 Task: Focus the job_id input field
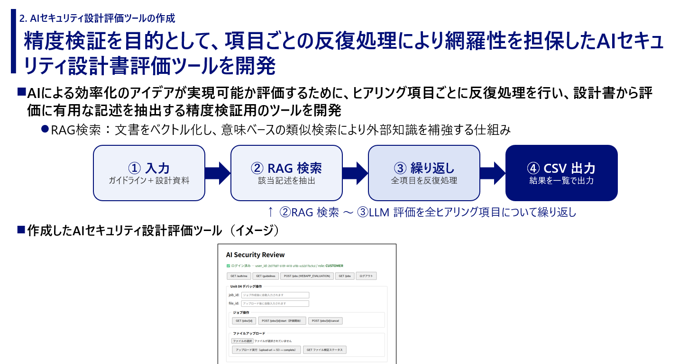coord(275,295)
